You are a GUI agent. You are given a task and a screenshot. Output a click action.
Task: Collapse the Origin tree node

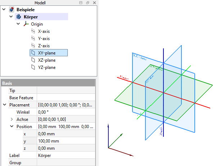pos(18,24)
